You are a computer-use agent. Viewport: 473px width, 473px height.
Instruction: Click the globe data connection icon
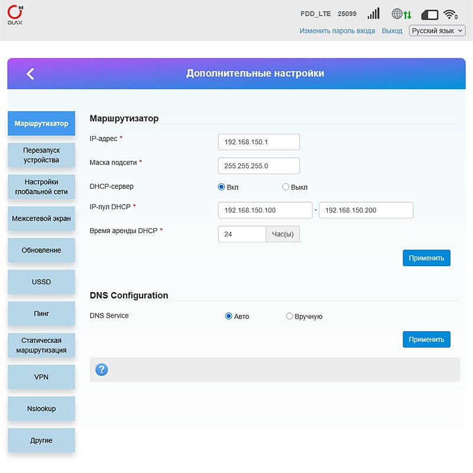point(401,14)
